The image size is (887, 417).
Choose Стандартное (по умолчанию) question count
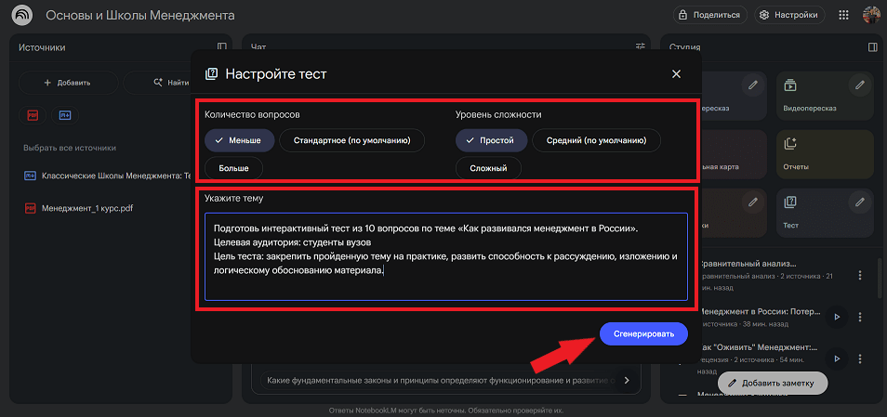(351, 140)
